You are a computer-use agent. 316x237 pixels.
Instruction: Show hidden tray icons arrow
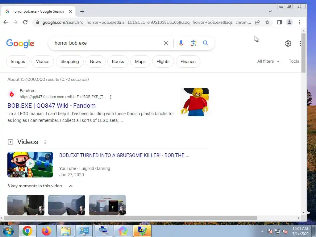click(262, 231)
